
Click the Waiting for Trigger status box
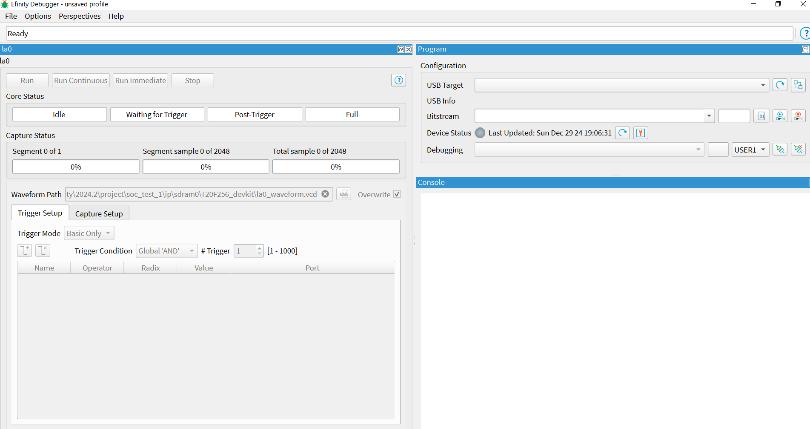coord(157,114)
